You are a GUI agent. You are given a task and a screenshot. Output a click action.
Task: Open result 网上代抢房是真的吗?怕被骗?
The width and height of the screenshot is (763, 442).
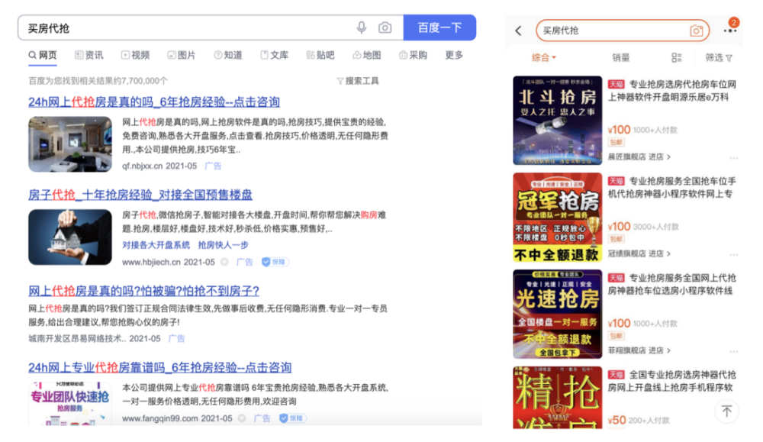click(143, 291)
